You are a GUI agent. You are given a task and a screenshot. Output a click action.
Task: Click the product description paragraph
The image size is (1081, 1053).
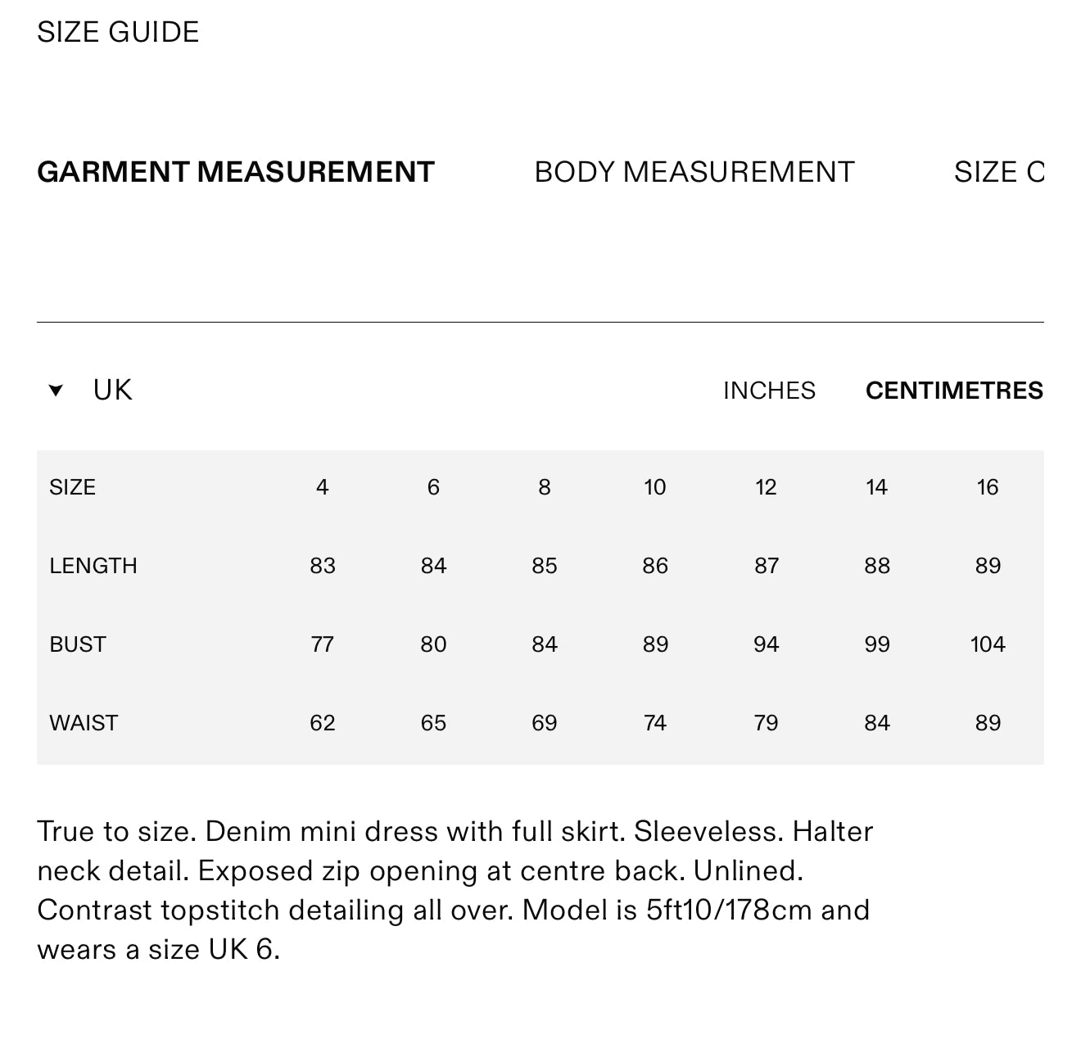click(455, 890)
